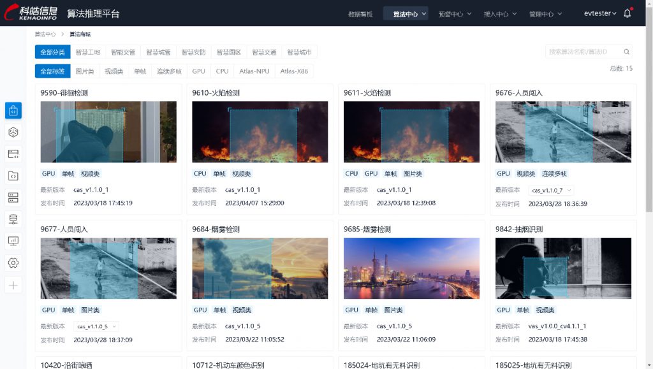Click the plus icon in left sidebar
This screenshot has width=653, height=369.
point(13,286)
